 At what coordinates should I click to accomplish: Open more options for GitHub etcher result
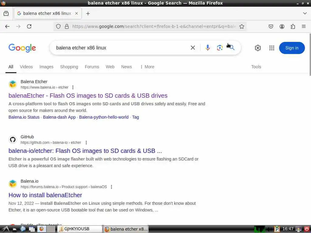[86, 143]
